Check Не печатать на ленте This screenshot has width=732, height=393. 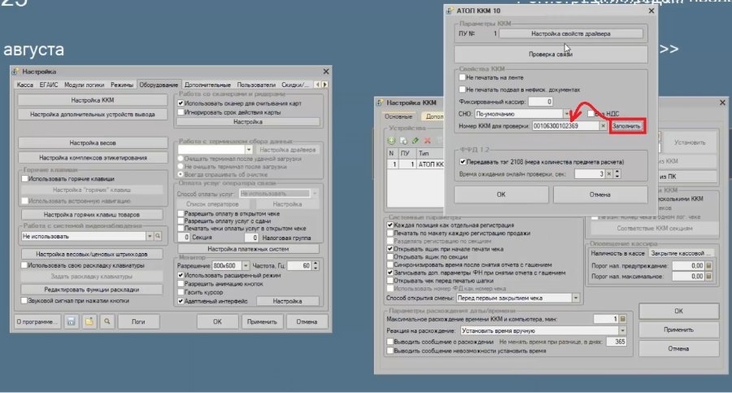tap(462, 77)
